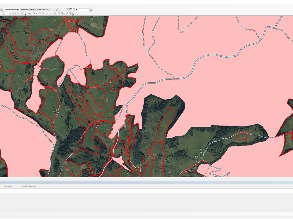Click inside the rotation angle input box
Image resolution: width=293 pixels, height=219 pixels.
click(84, 9)
